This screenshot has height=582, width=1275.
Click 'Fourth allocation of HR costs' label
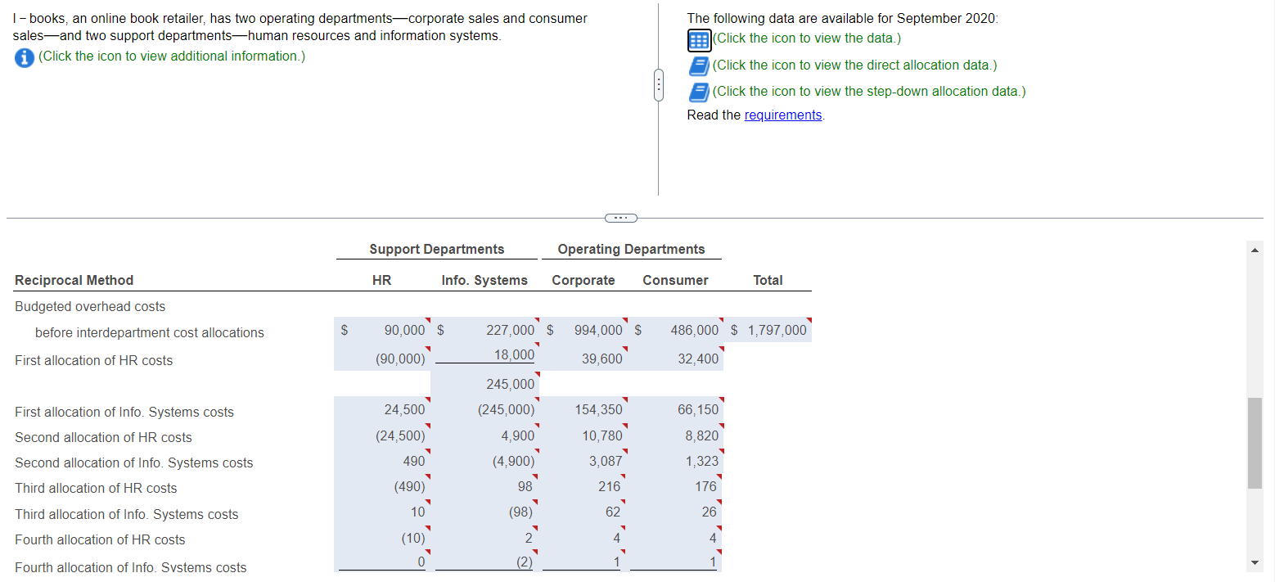pos(100,539)
